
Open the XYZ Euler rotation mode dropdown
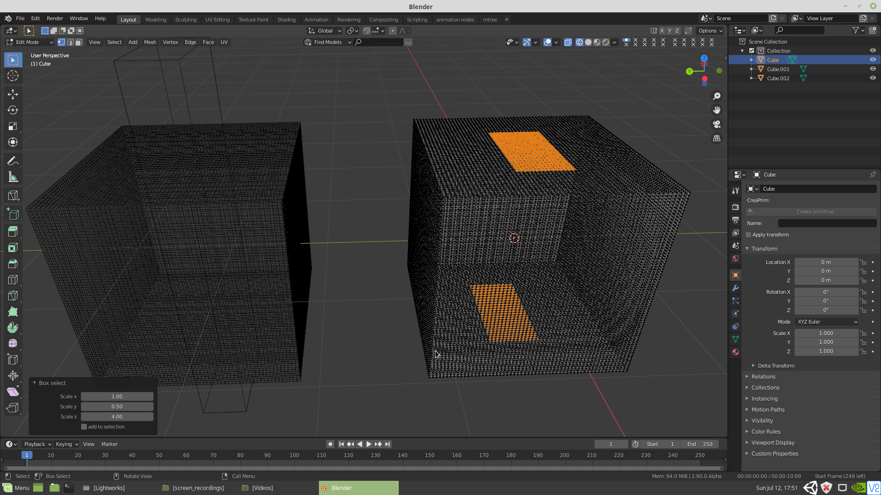click(826, 322)
